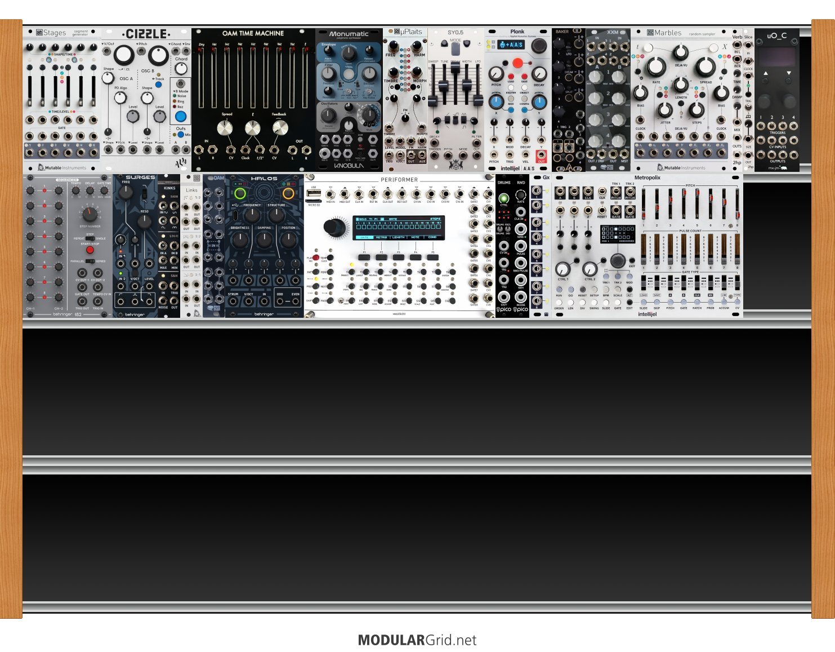The width and height of the screenshot is (835, 652).
Task: Toggle the X button on Marbles
Action: point(715,47)
